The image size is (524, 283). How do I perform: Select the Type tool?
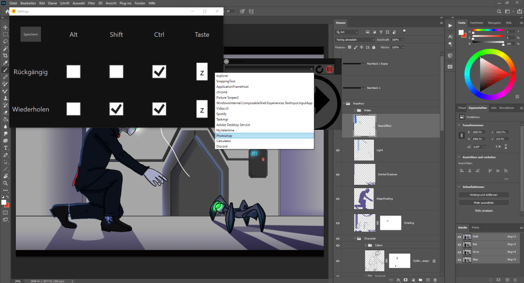pyautogui.click(x=5, y=148)
